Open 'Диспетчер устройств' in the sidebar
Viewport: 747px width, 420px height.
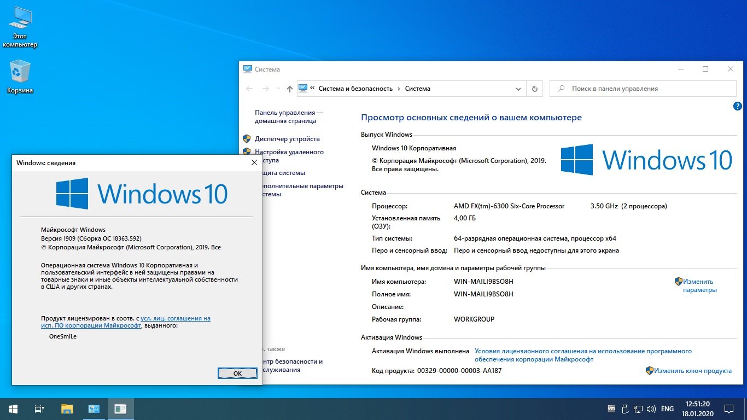tap(287, 139)
